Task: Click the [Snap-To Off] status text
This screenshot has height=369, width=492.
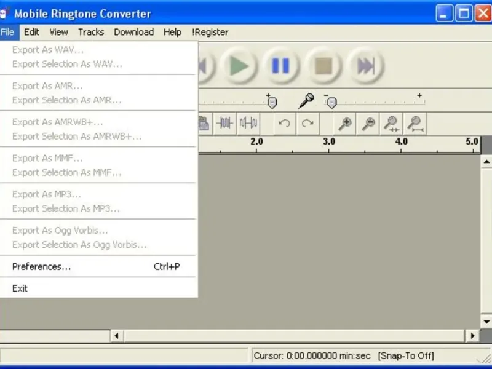Action: pos(406,356)
